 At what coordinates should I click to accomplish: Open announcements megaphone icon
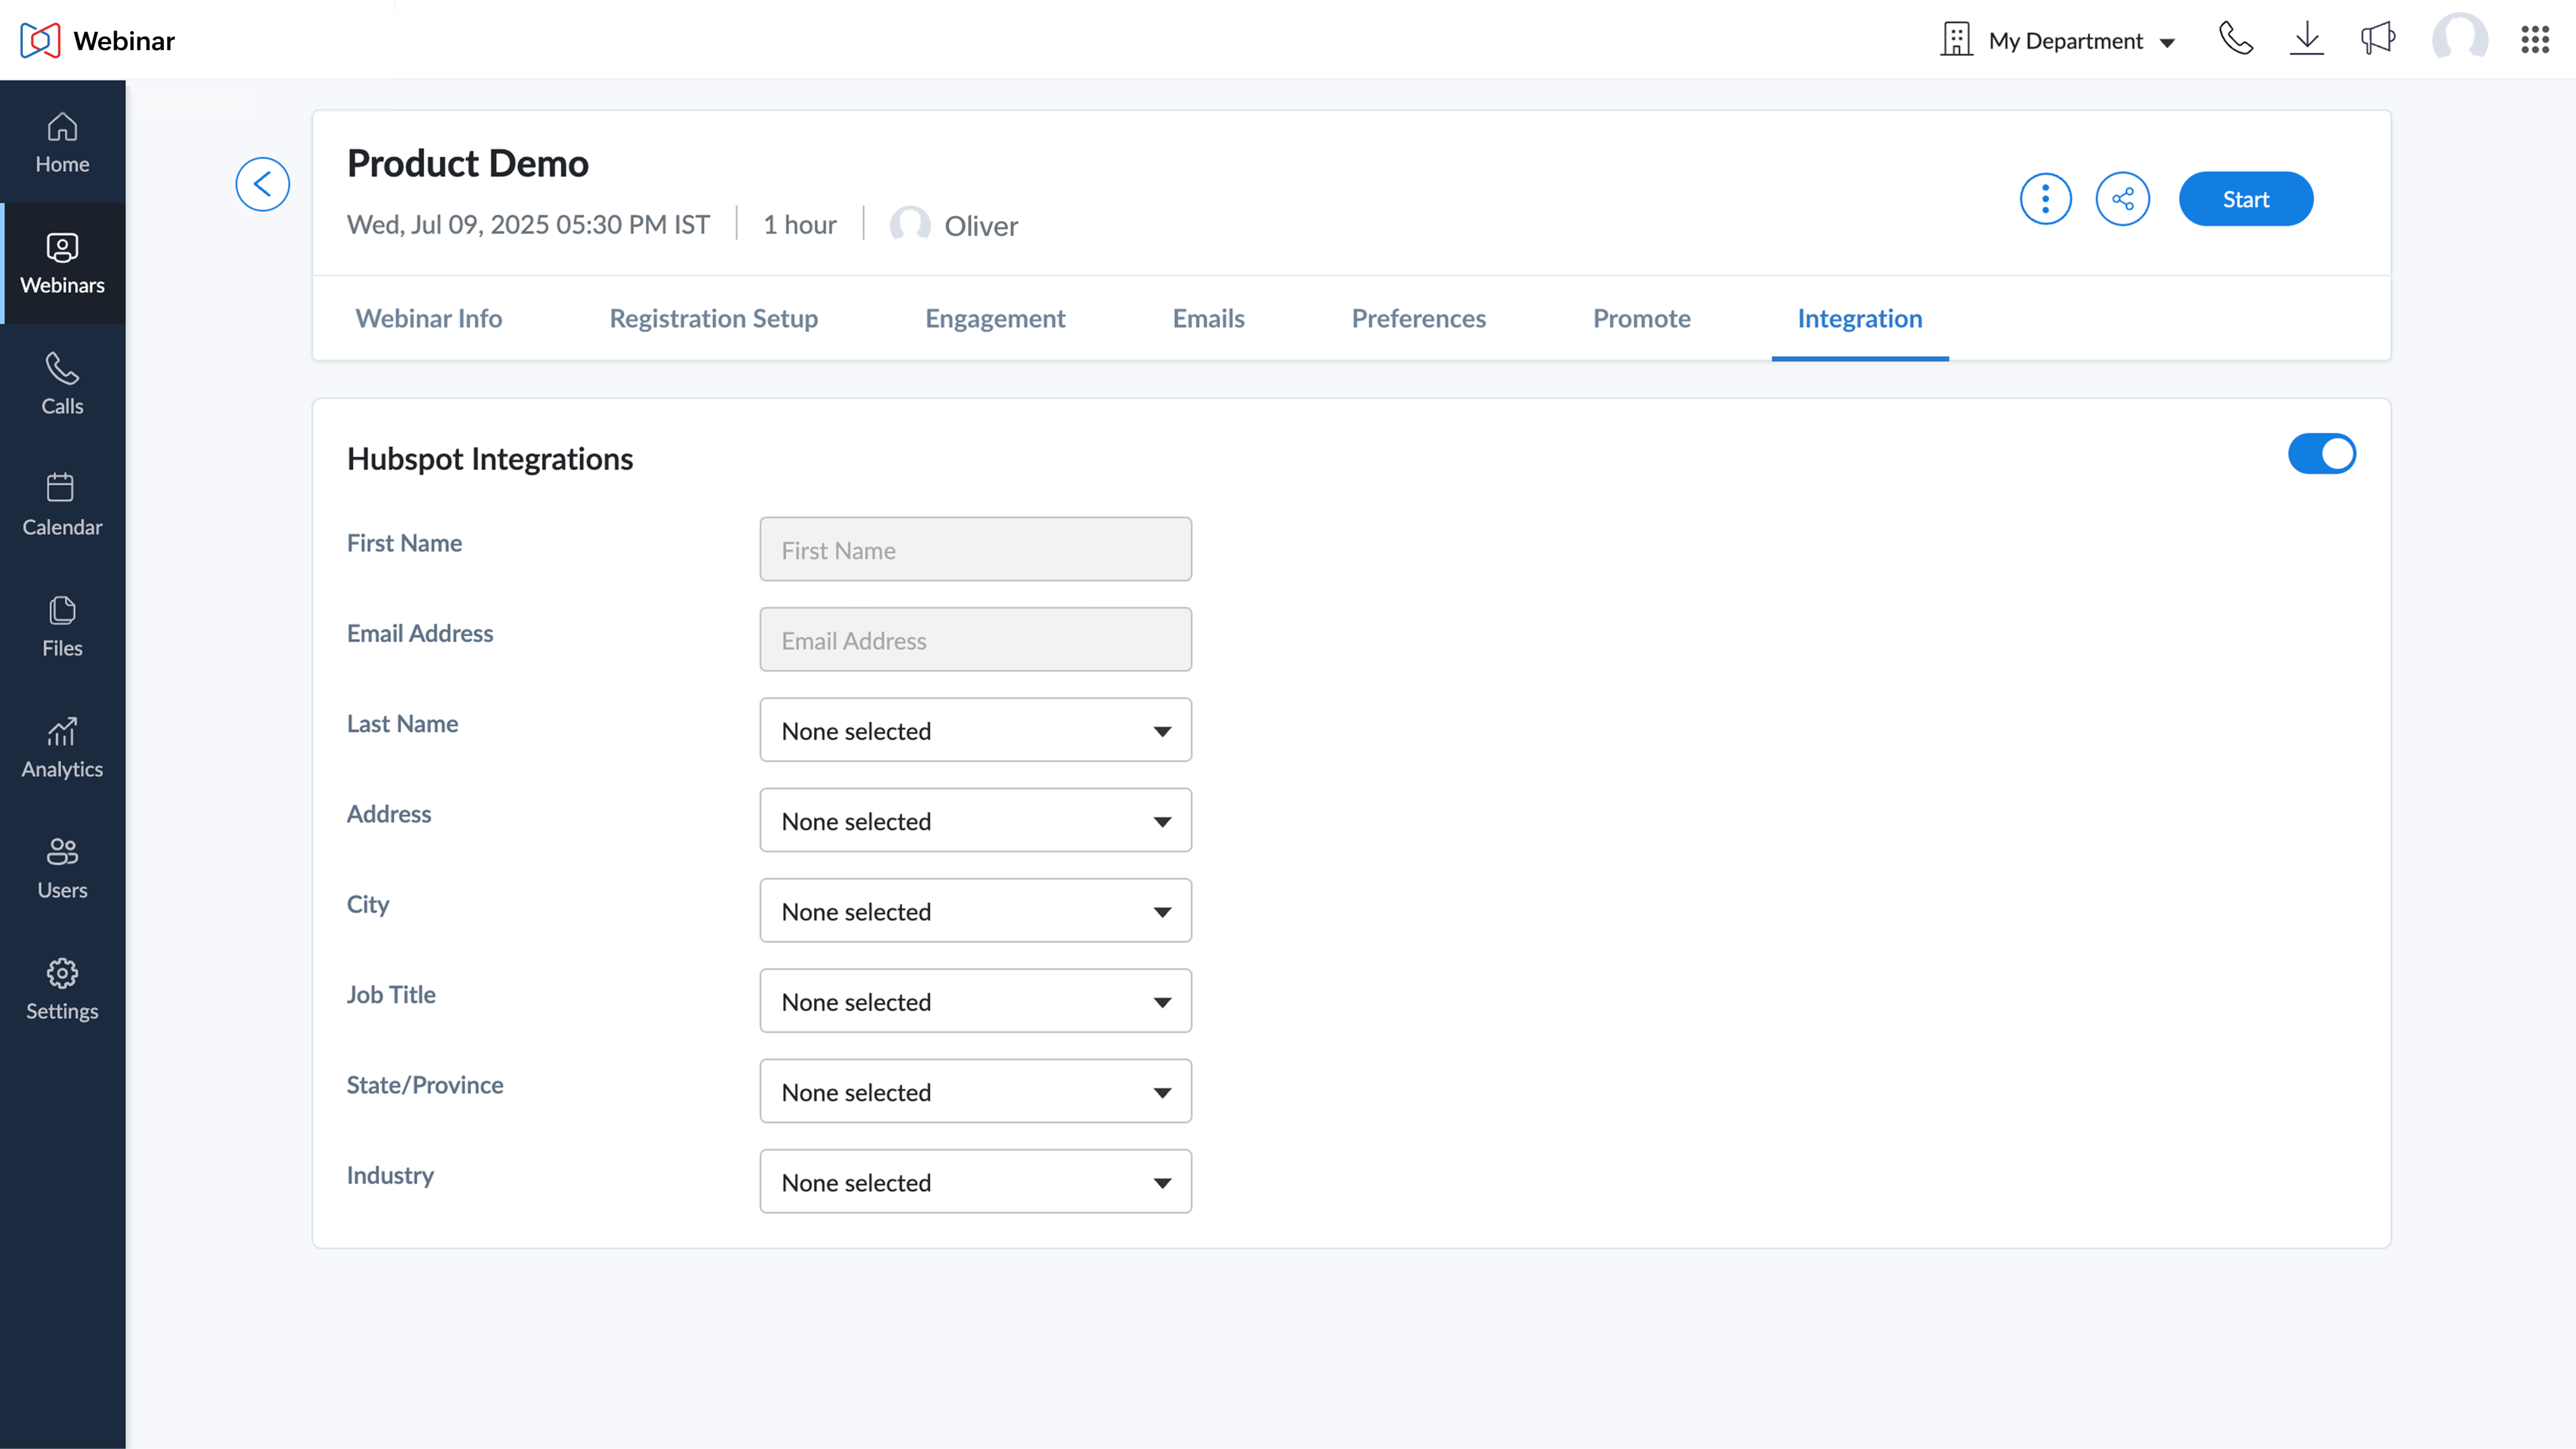(2377, 40)
